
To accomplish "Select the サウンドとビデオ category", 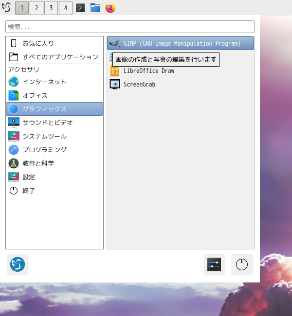I will tap(55, 123).
